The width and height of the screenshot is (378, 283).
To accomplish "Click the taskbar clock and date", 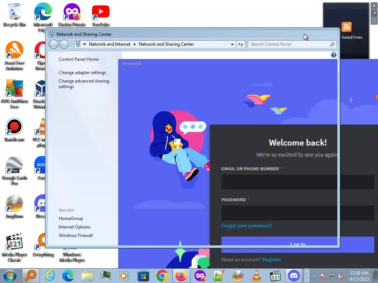I will tap(359, 276).
